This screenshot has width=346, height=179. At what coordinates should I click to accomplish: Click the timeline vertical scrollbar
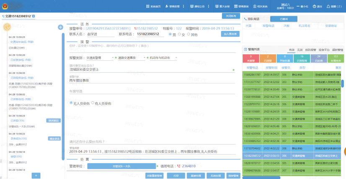click(x=63, y=97)
